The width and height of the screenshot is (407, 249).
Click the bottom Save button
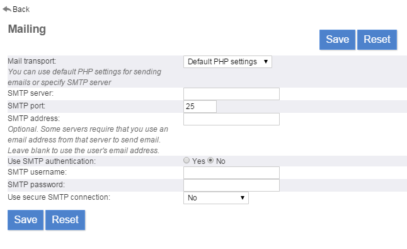(25, 219)
